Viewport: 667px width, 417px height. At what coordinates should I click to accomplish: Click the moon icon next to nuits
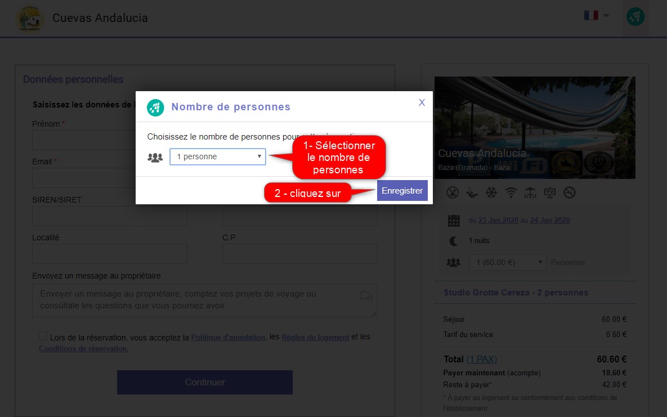(454, 241)
